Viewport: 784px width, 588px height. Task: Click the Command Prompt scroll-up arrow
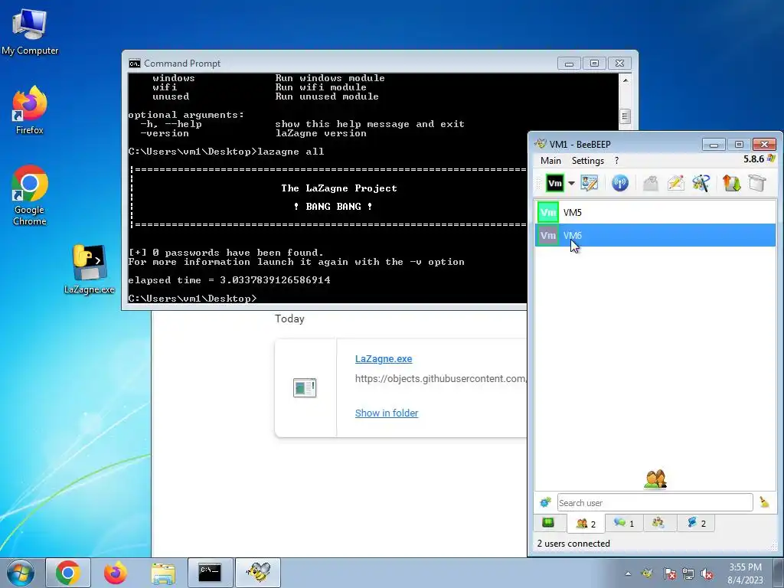click(x=625, y=80)
